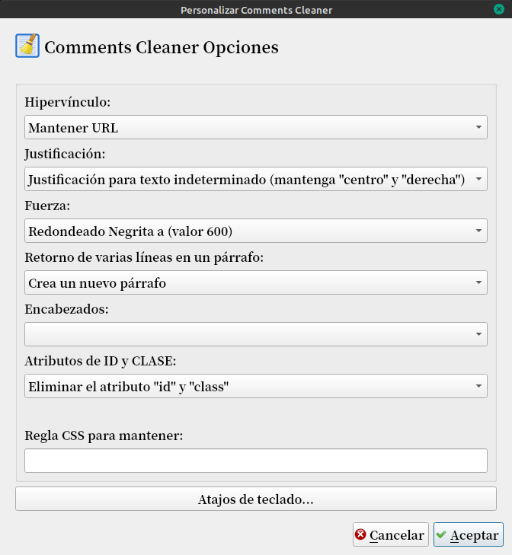Open the multi-line return paragraph dropdown
The width and height of the screenshot is (512, 555).
coord(255,282)
